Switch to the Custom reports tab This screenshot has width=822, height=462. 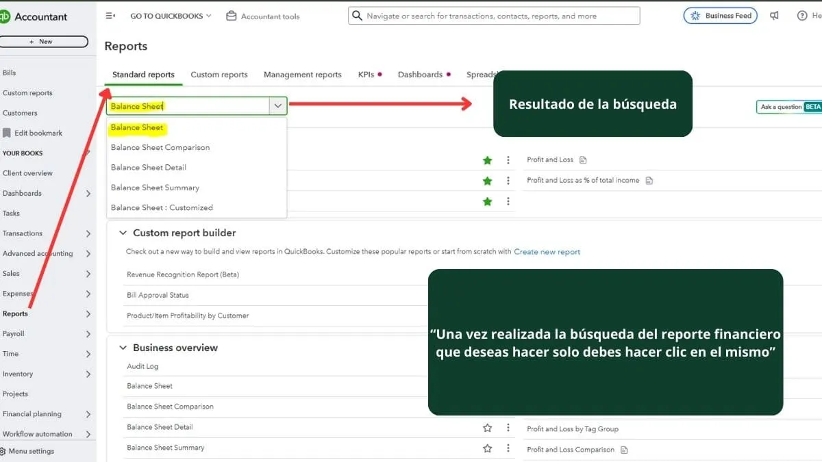click(x=219, y=75)
